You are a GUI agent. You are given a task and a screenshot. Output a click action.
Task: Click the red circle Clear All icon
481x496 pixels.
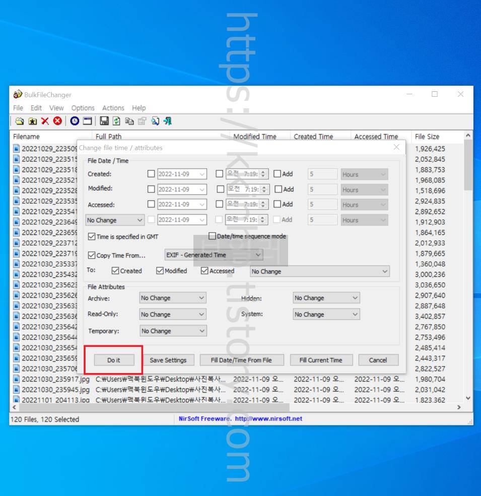tap(57, 121)
